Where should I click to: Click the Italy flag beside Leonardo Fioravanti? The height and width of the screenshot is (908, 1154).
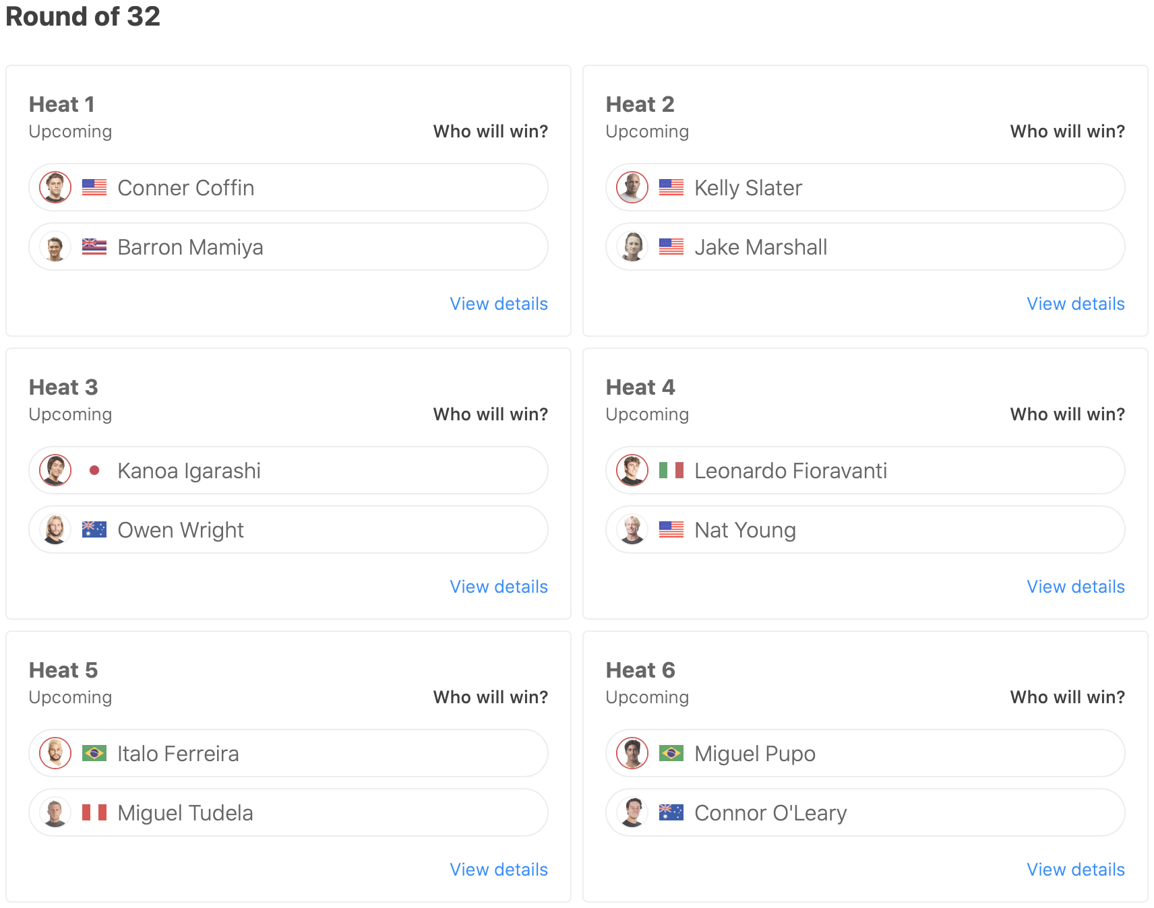(671, 470)
